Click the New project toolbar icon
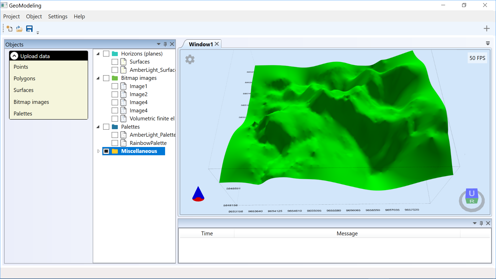 [x=9, y=28]
